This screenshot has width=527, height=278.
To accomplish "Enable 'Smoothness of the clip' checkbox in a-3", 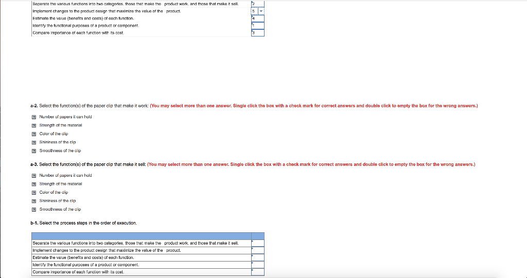I will pyautogui.click(x=33, y=210).
